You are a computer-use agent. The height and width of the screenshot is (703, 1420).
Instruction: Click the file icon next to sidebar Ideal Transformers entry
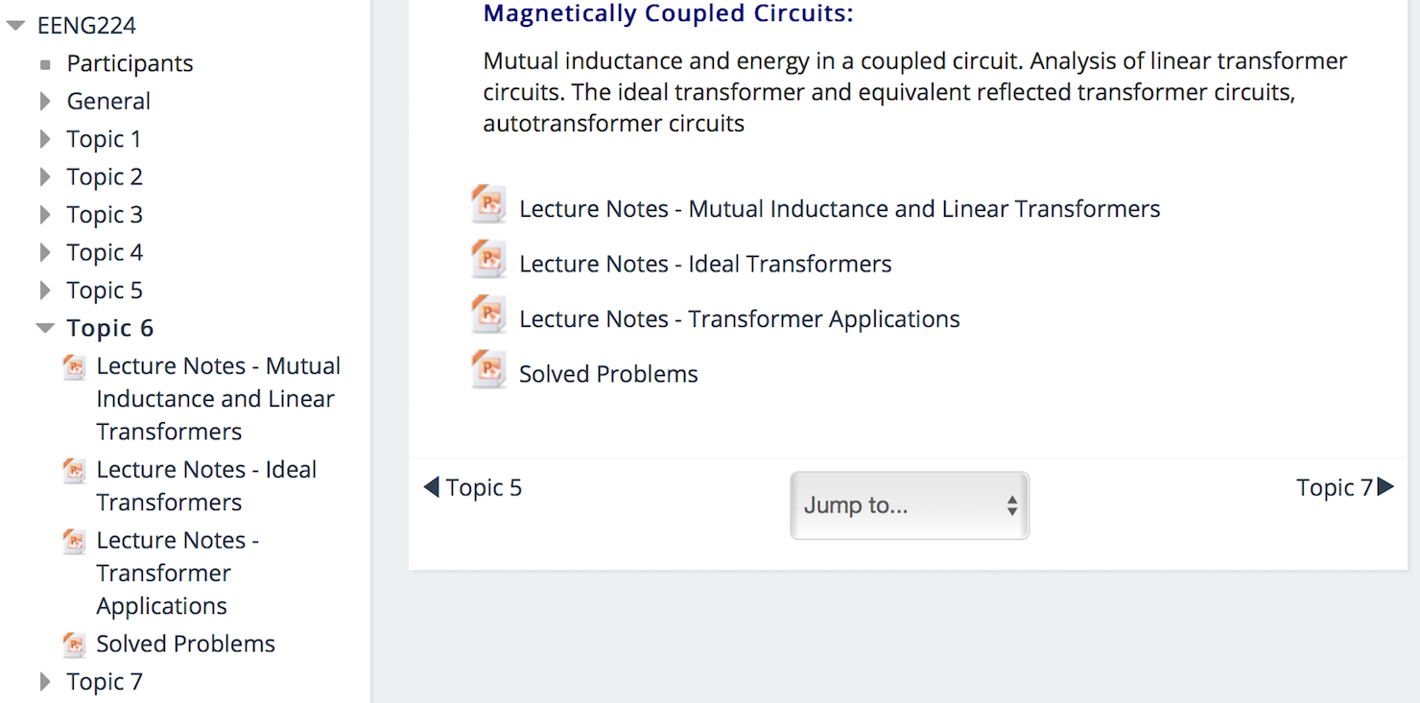click(x=74, y=470)
